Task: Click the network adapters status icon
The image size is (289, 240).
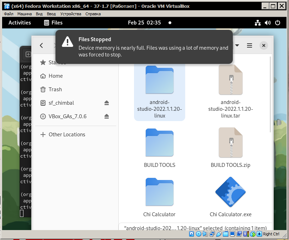Action: 212,234
